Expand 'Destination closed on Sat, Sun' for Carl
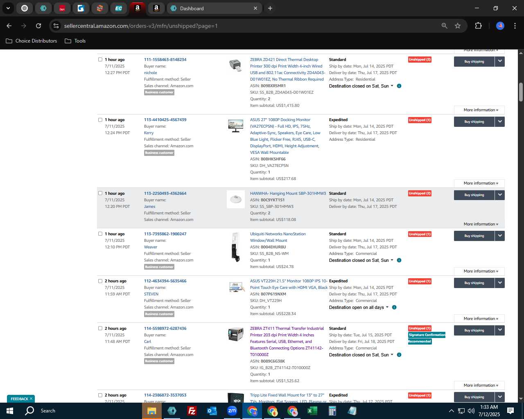The height and width of the screenshot is (419, 524). pyautogui.click(x=361, y=355)
